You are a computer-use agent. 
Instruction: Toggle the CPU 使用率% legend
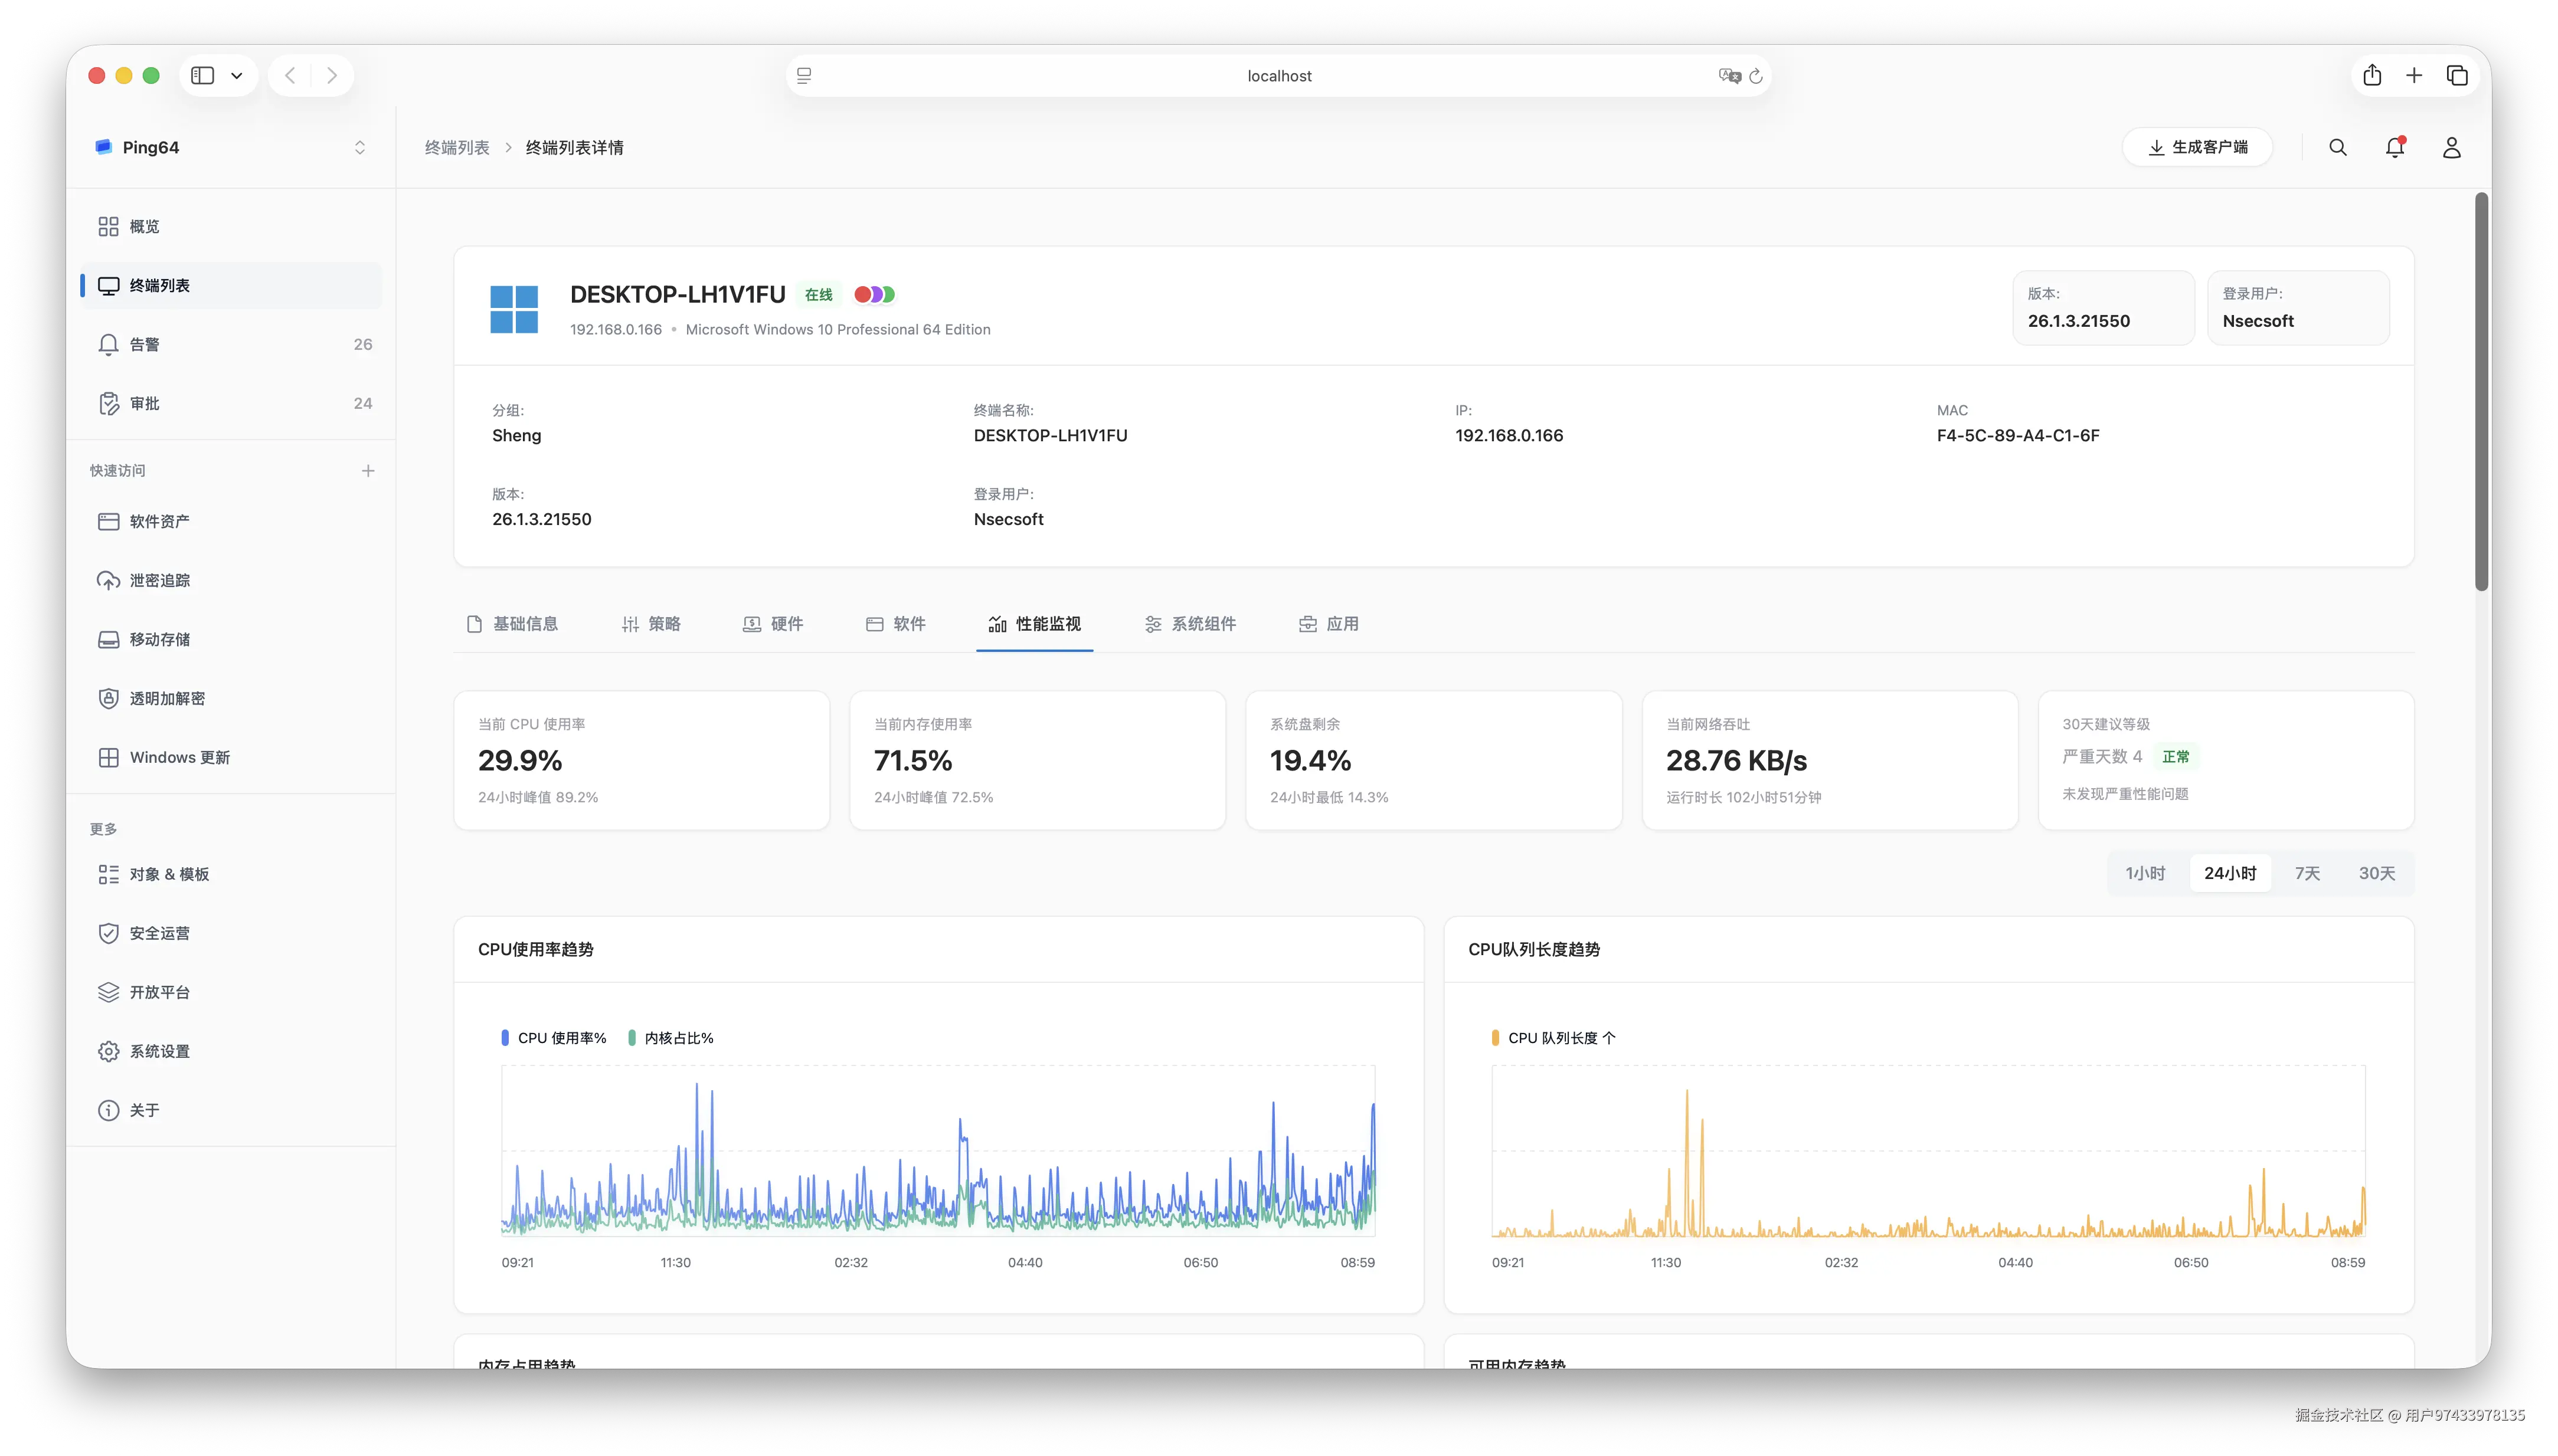[555, 1037]
